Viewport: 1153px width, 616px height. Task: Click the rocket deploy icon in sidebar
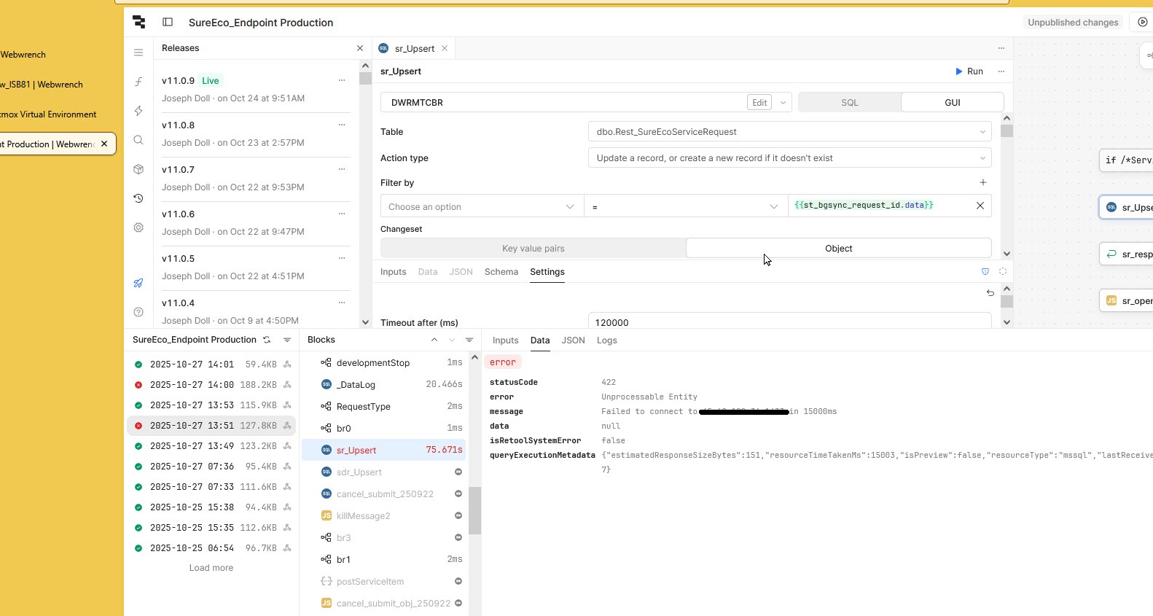tap(138, 283)
